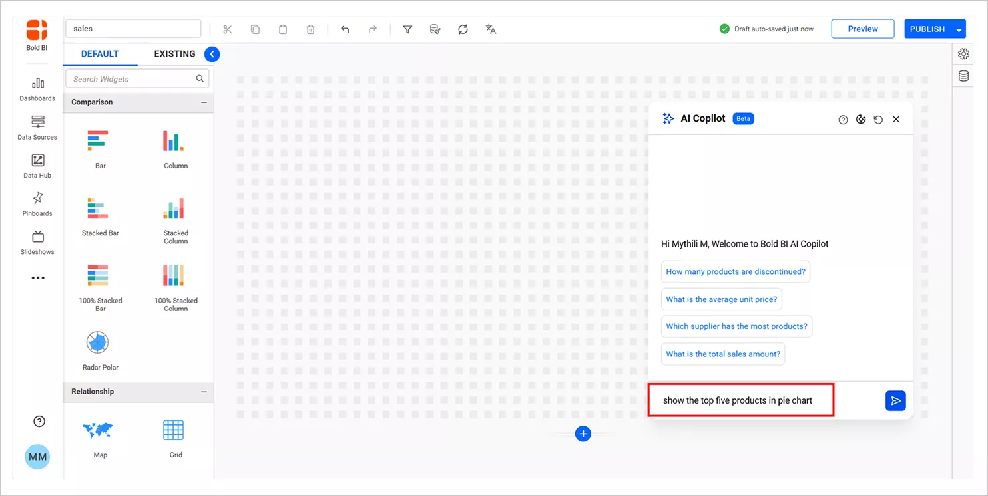The width and height of the screenshot is (988, 496).
Task: Select the 100% Stacked Column widget
Action: pos(176,288)
